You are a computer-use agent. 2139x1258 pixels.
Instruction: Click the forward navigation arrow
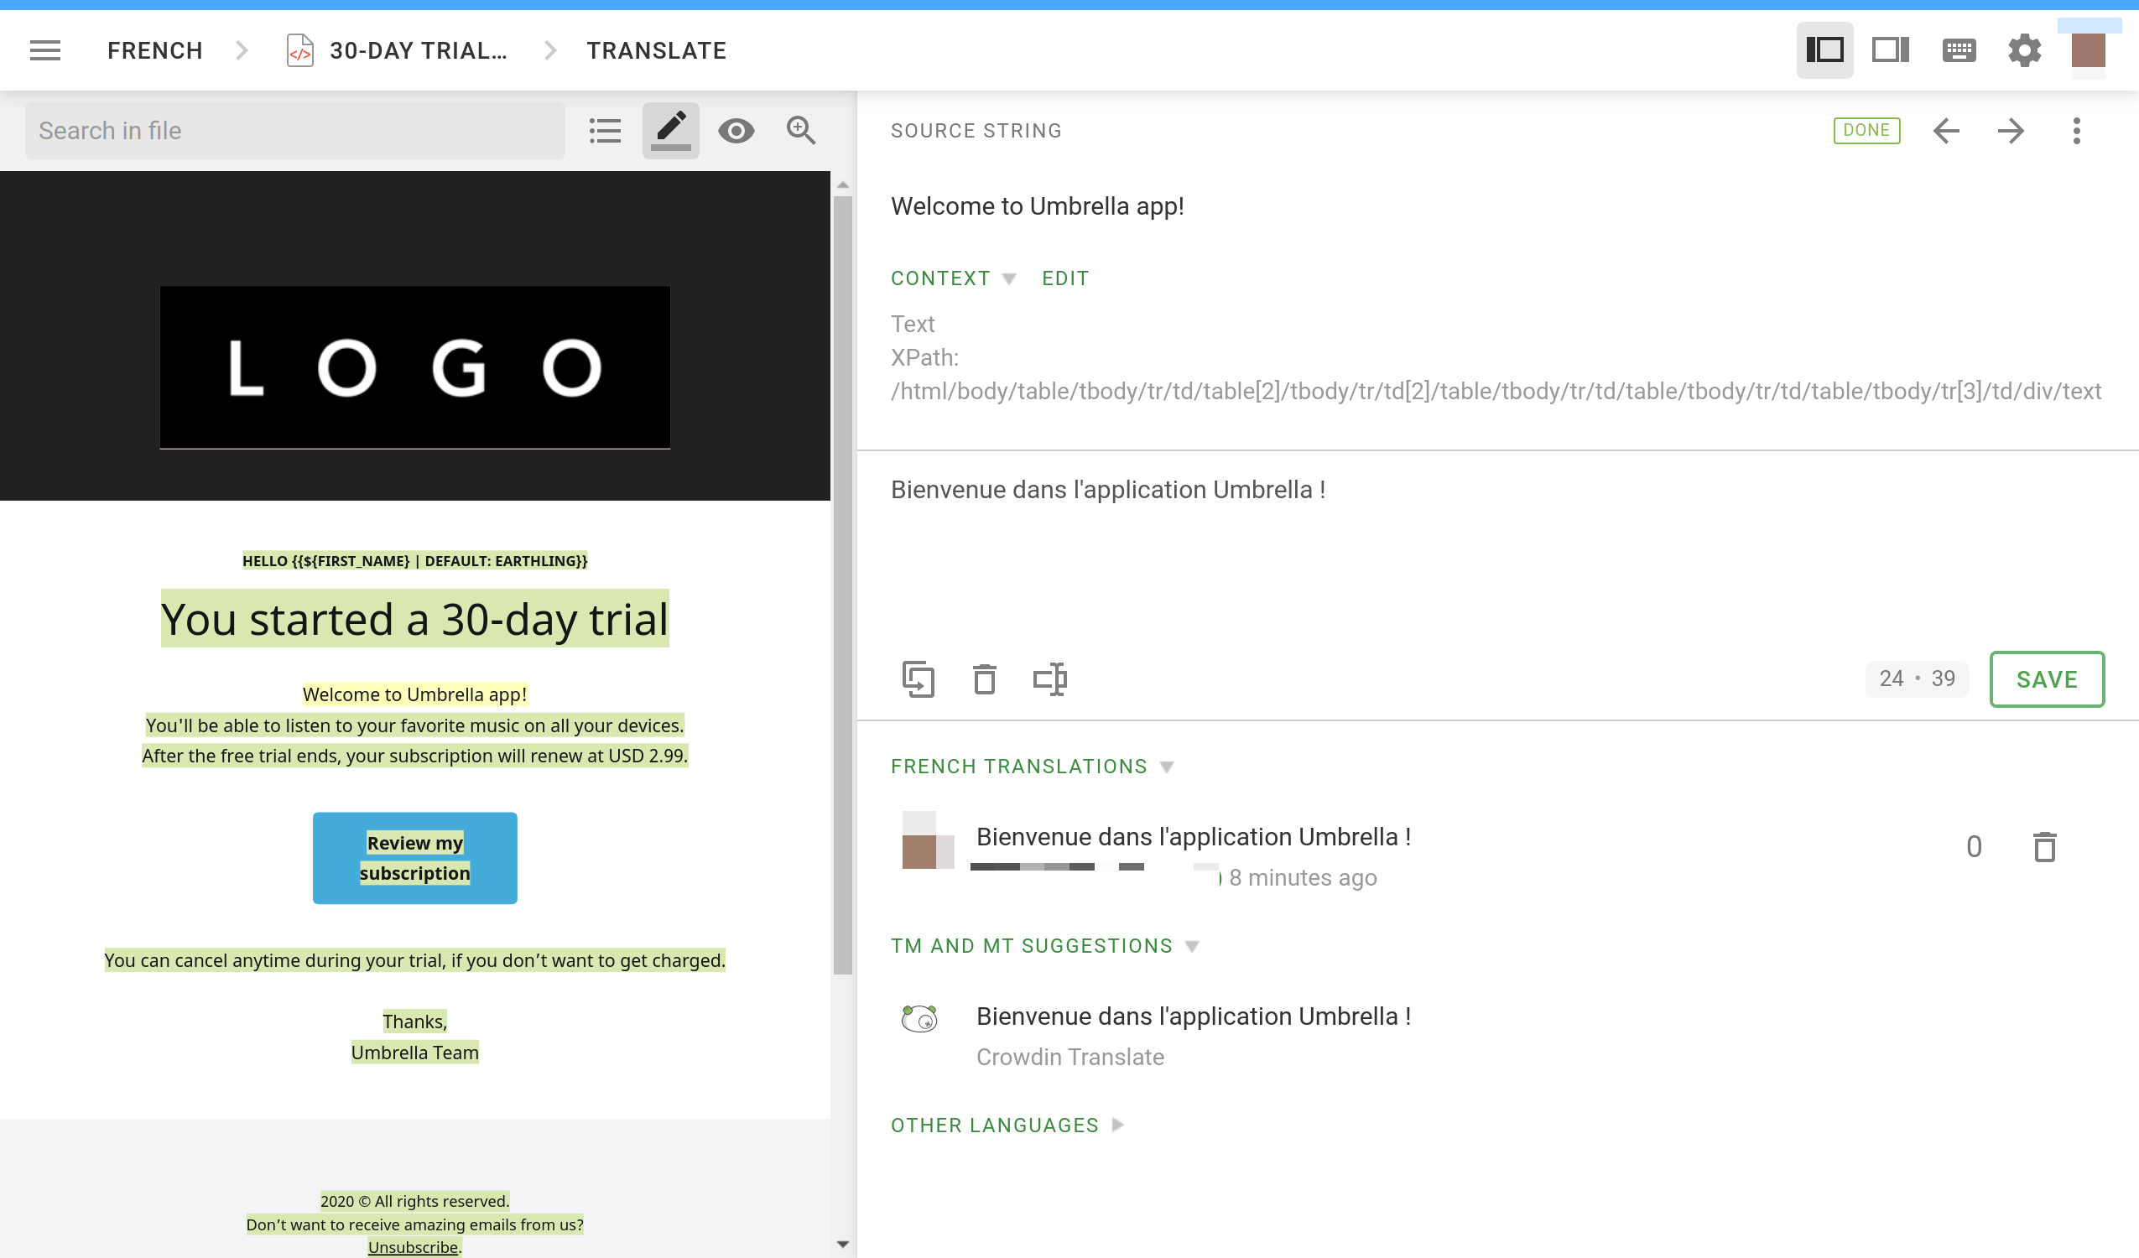pyautogui.click(x=2011, y=132)
